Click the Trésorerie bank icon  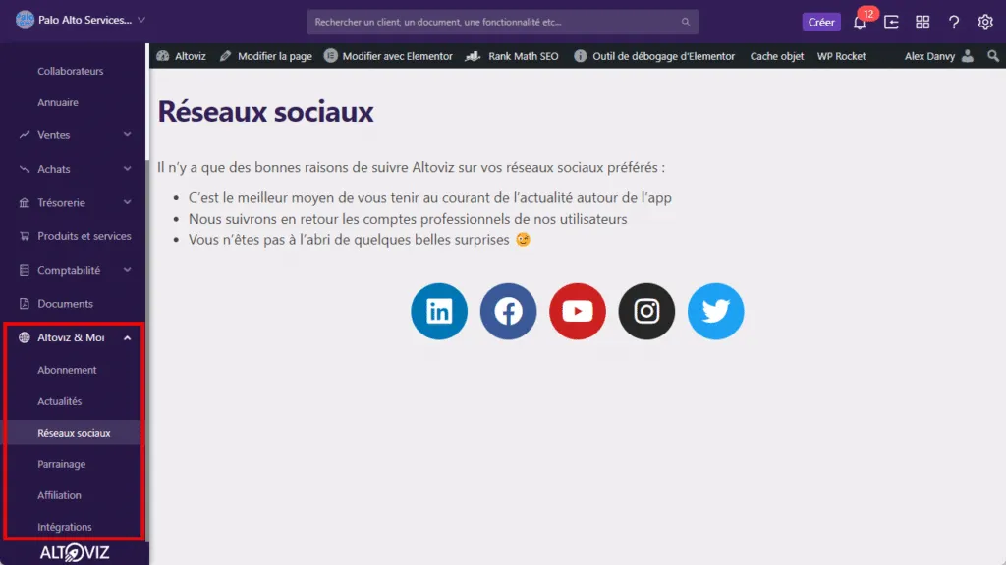click(25, 202)
